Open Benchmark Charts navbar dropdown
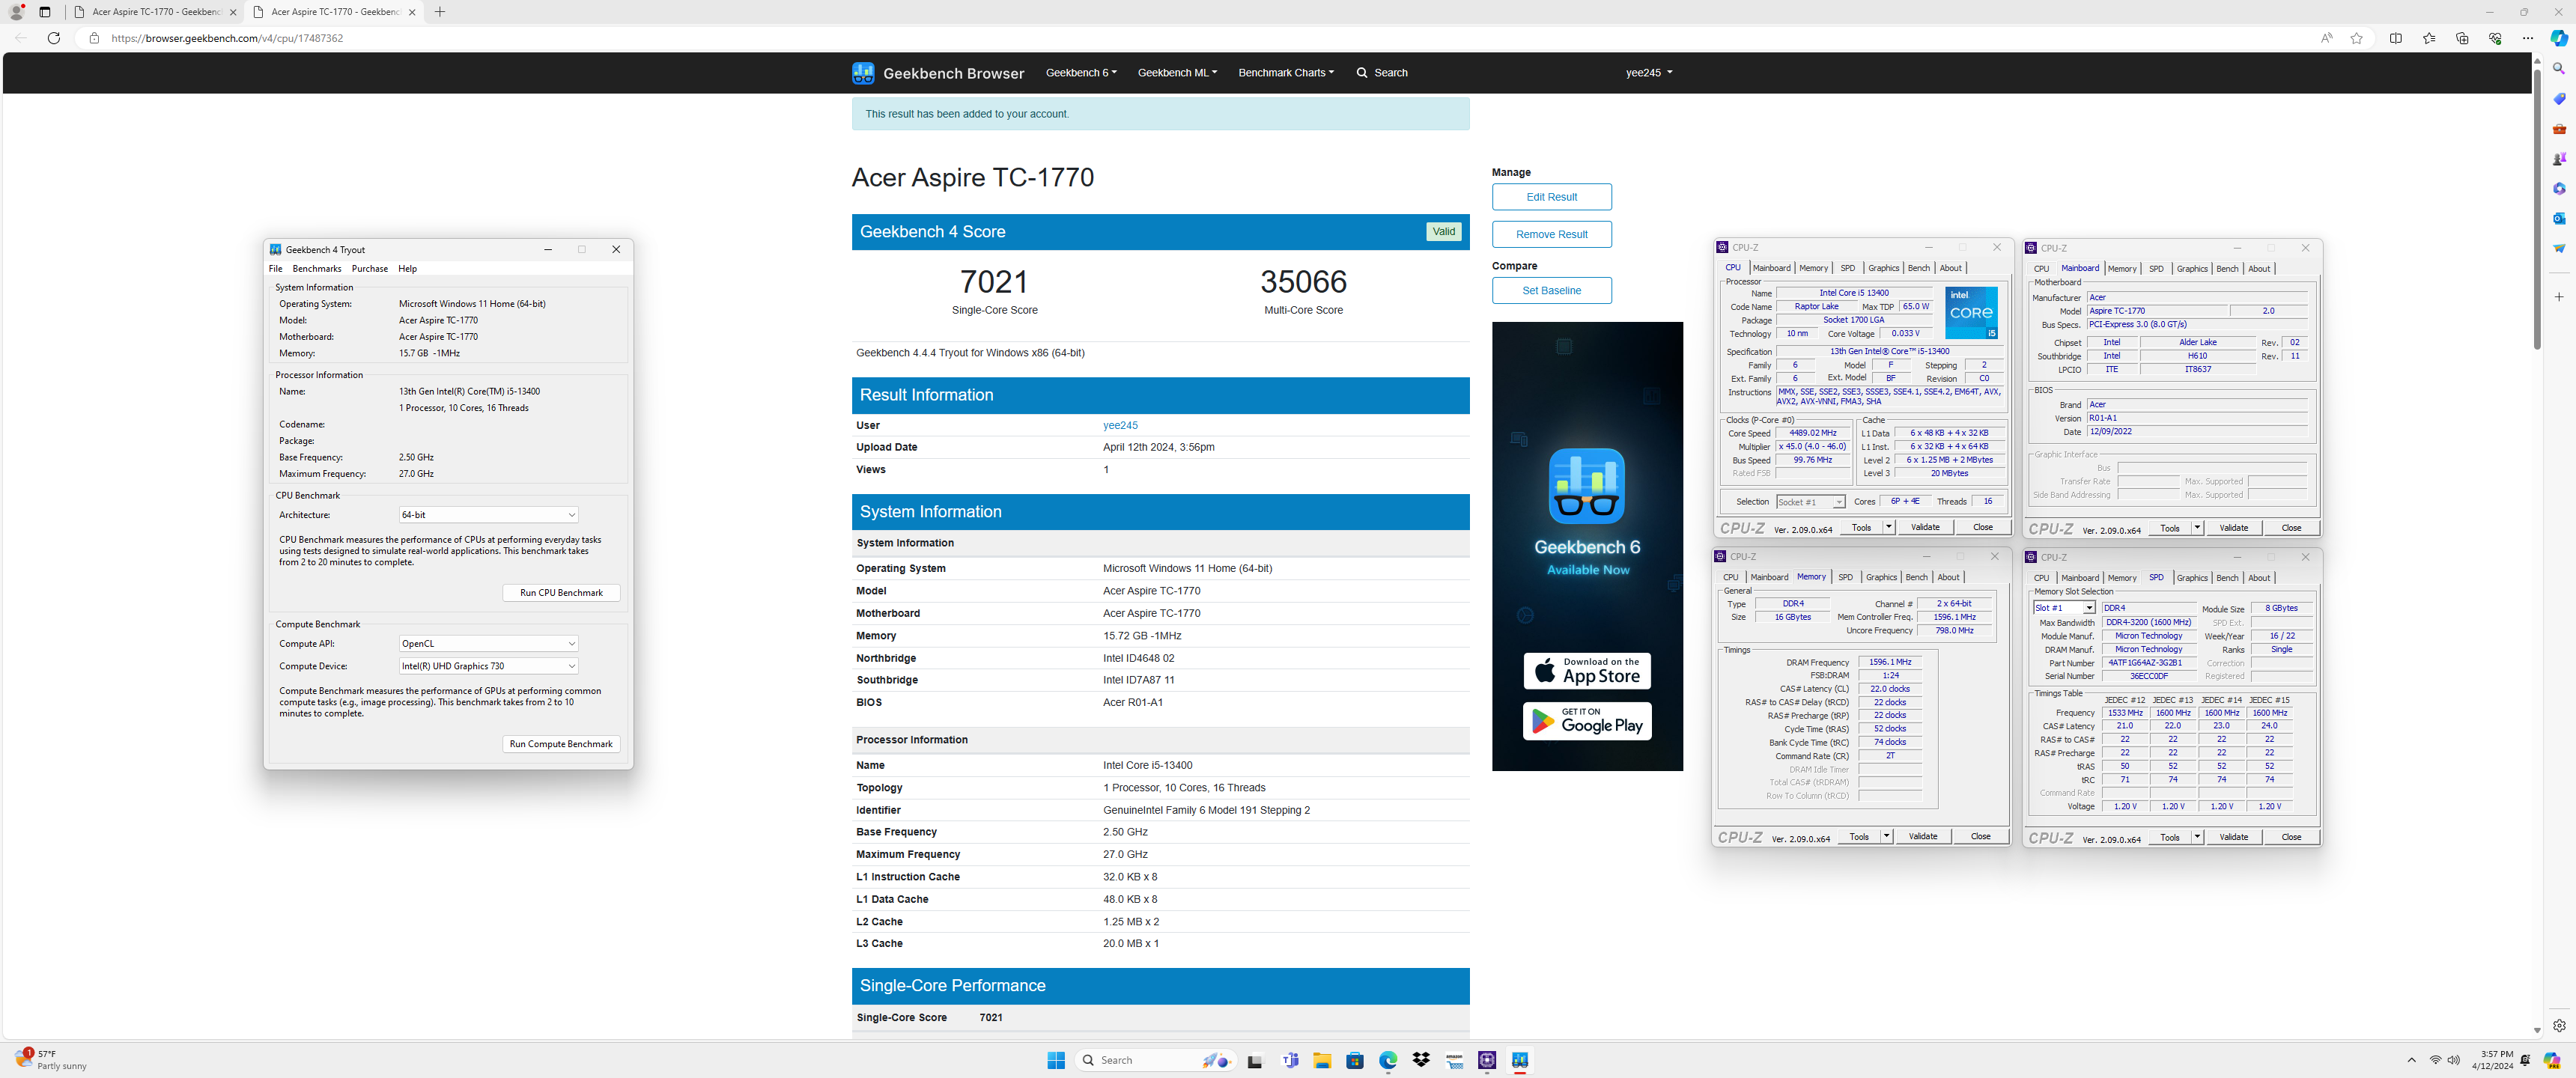This screenshot has height=1078, width=2576. click(1286, 73)
